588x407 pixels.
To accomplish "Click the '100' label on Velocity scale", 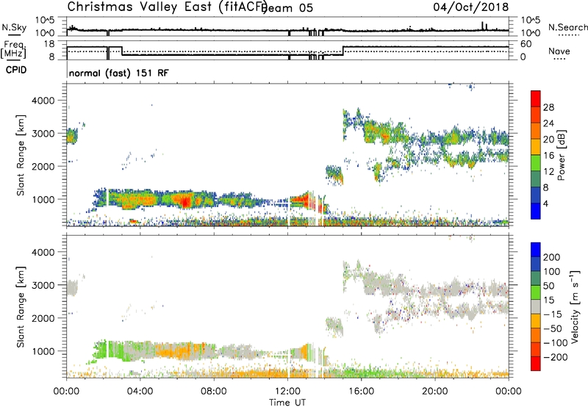I will (x=552, y=272).
